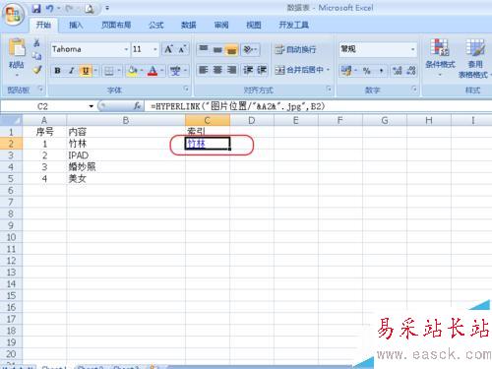
Task: Open the Name Box dropdown arrow
Action: [x=92, y=106]
